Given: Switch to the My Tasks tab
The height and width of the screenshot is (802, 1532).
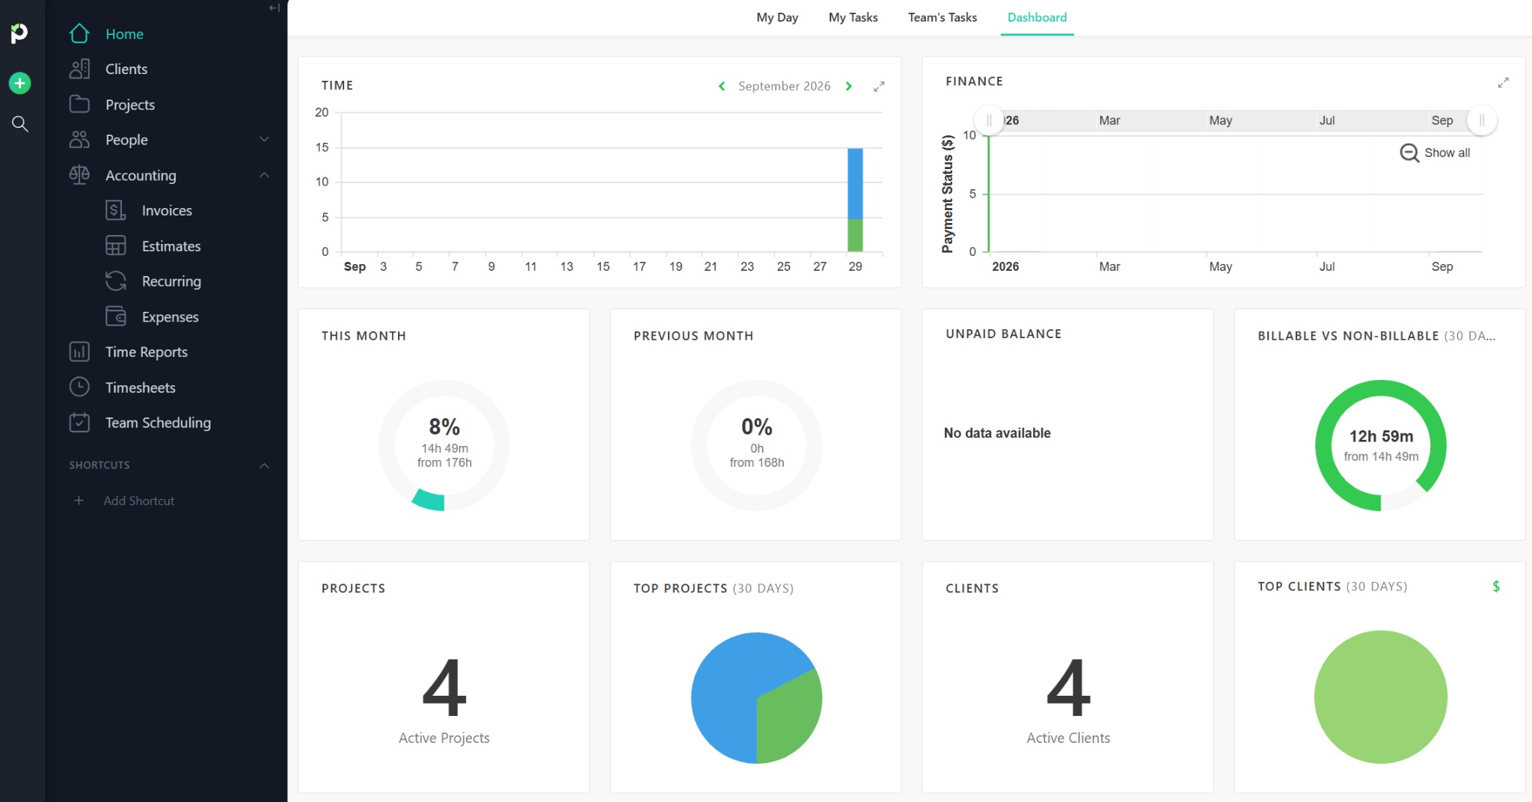Looking at the screenshot, I should 854,17.
